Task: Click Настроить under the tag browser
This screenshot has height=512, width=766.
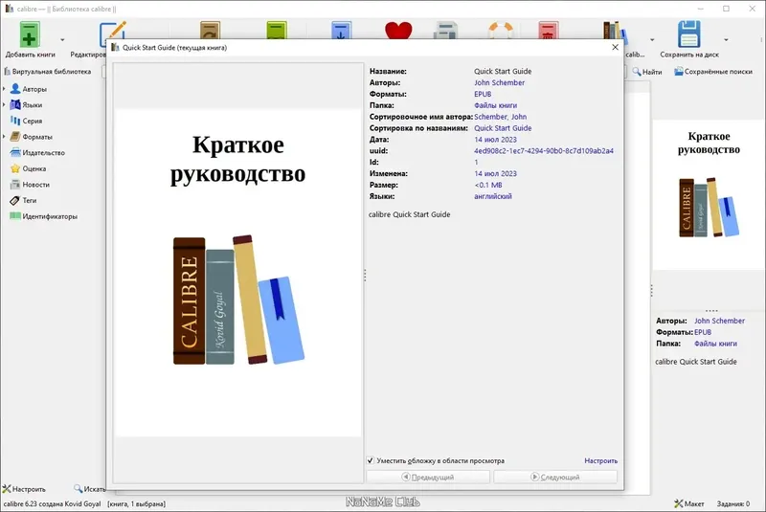Action: (24, 489)
